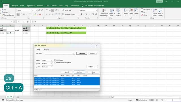Click the Insert cells icon
The height and width of the screenshot is (102, 181).
coord(126,10)
